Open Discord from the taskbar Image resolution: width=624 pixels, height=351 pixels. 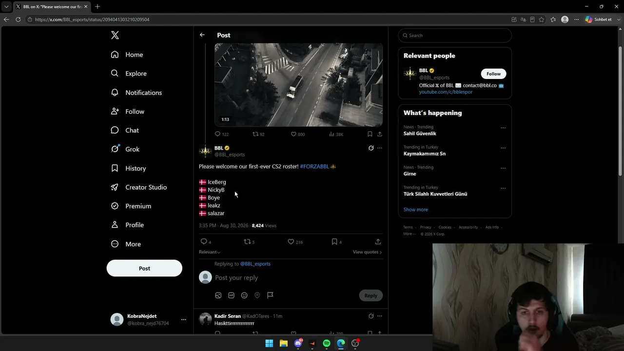pyautogui.click(x=298, y=343)
